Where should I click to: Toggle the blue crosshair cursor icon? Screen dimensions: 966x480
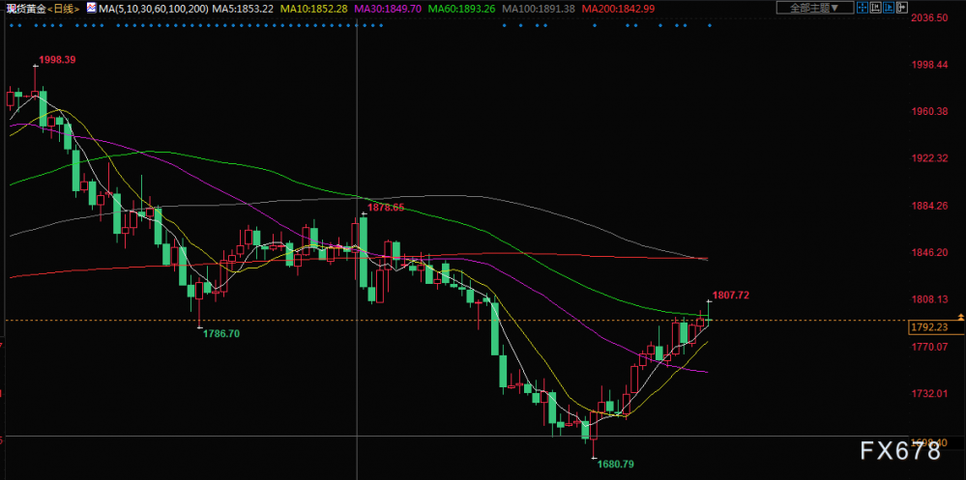[x=863, y=8]
